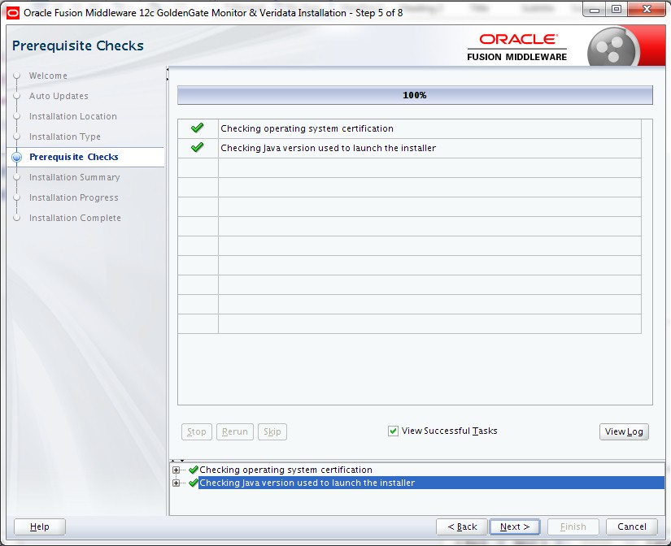This screenshot has width=671, height=546.
Task: Click the Welcome step bullet
Action: click(17, 76)
